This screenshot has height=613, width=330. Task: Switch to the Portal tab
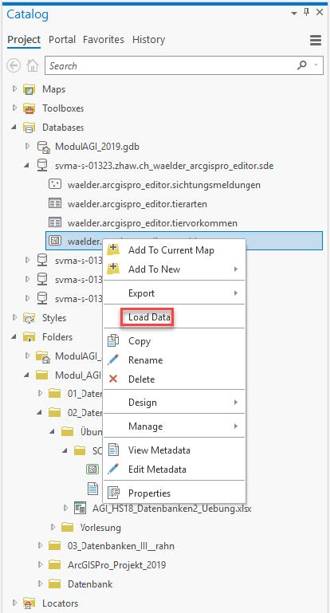tap(62, 40)
